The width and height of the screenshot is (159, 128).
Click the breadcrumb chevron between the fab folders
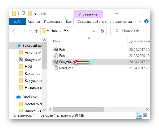60,31
